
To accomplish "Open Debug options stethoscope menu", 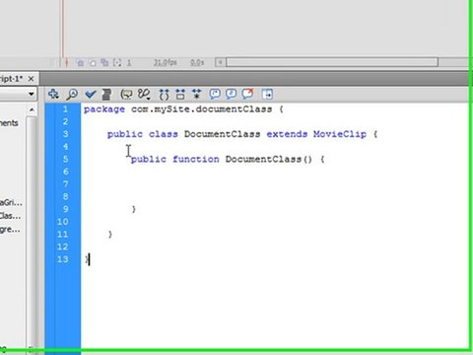I will point(144,95).
